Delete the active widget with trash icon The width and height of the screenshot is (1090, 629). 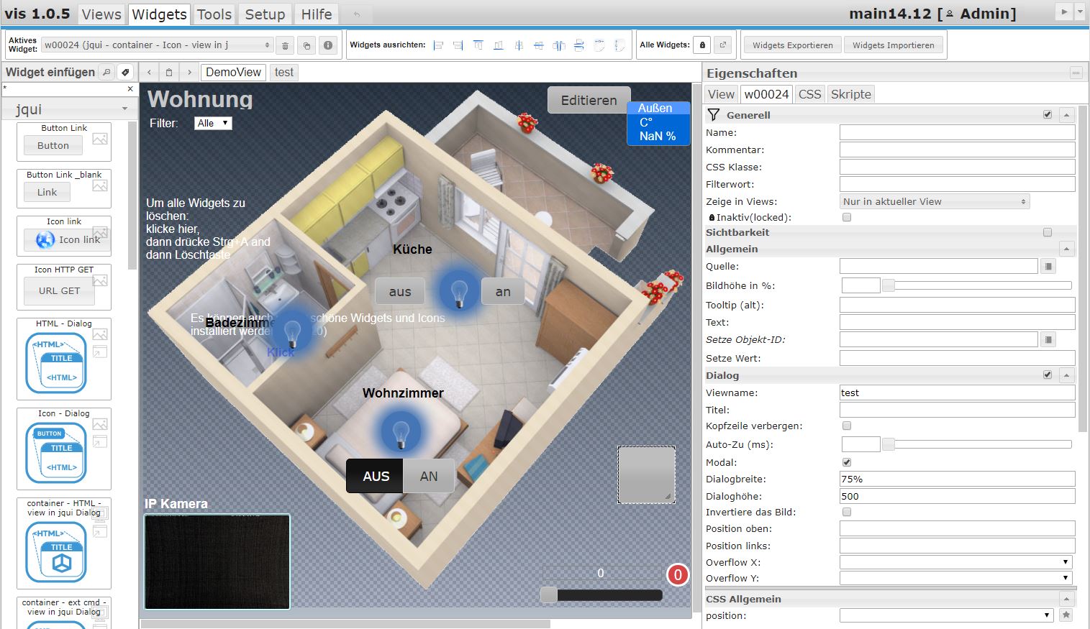click(x=285, y=45)
